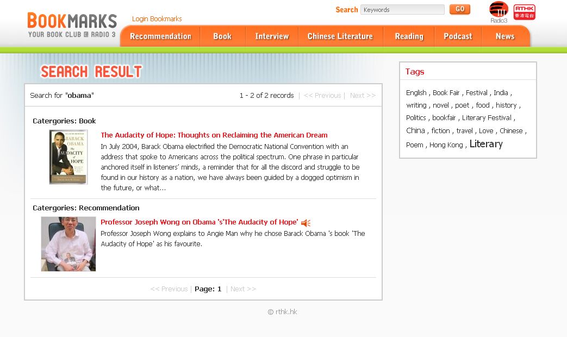The image size is (567, 337).
Task: Click The Audacity of Hope book cover thumbnail
Action: click(68, 157)
